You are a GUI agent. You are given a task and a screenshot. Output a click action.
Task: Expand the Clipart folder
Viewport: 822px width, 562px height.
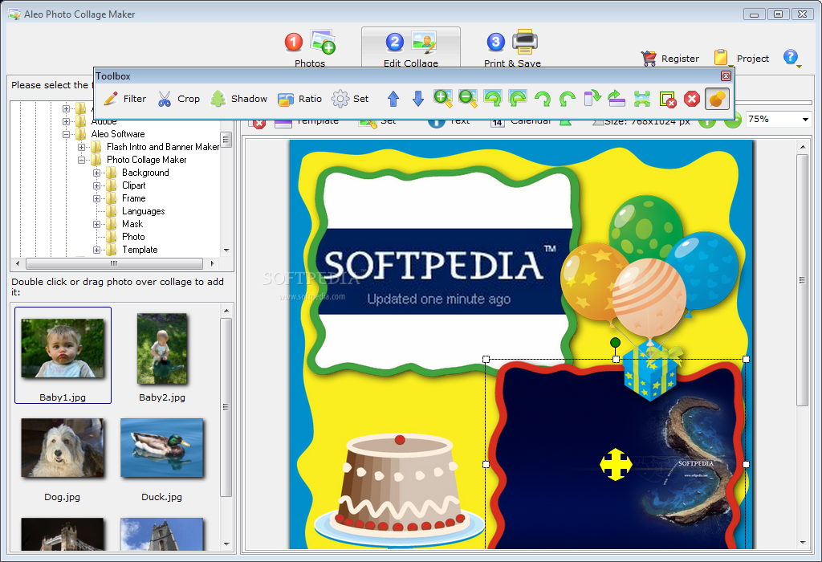click(96, 185)
